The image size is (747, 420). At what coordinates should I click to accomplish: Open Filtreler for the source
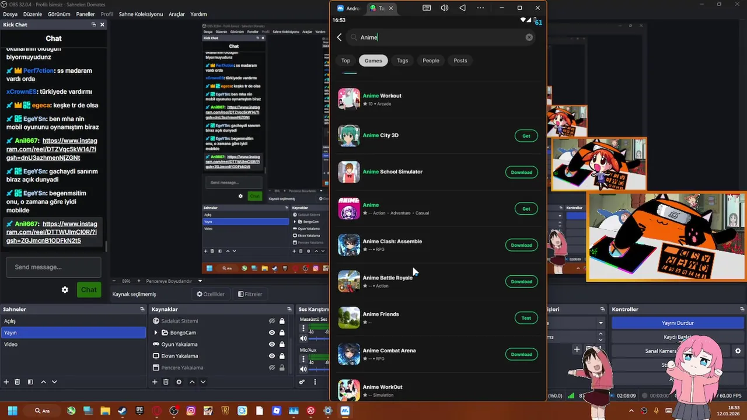(x=249, y=294)
